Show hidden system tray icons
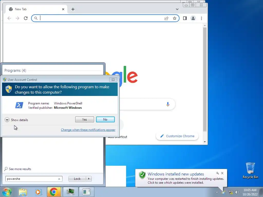The height and width of the screenshot is (197, 263). [217, 192]
